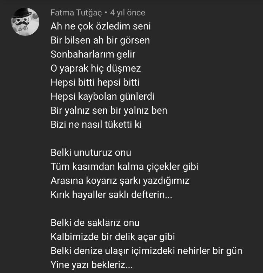Click 'Kırık hayaller saklı defterin...' line
This screenshot has height=273, width=263.
tap(111, 195)
